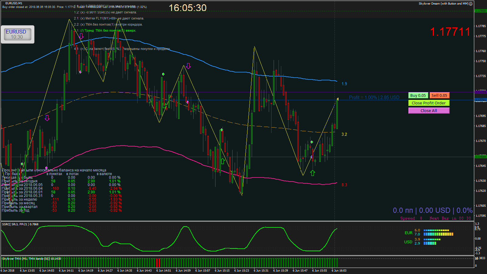Click the EUR strength bar meter

point(438,232)
